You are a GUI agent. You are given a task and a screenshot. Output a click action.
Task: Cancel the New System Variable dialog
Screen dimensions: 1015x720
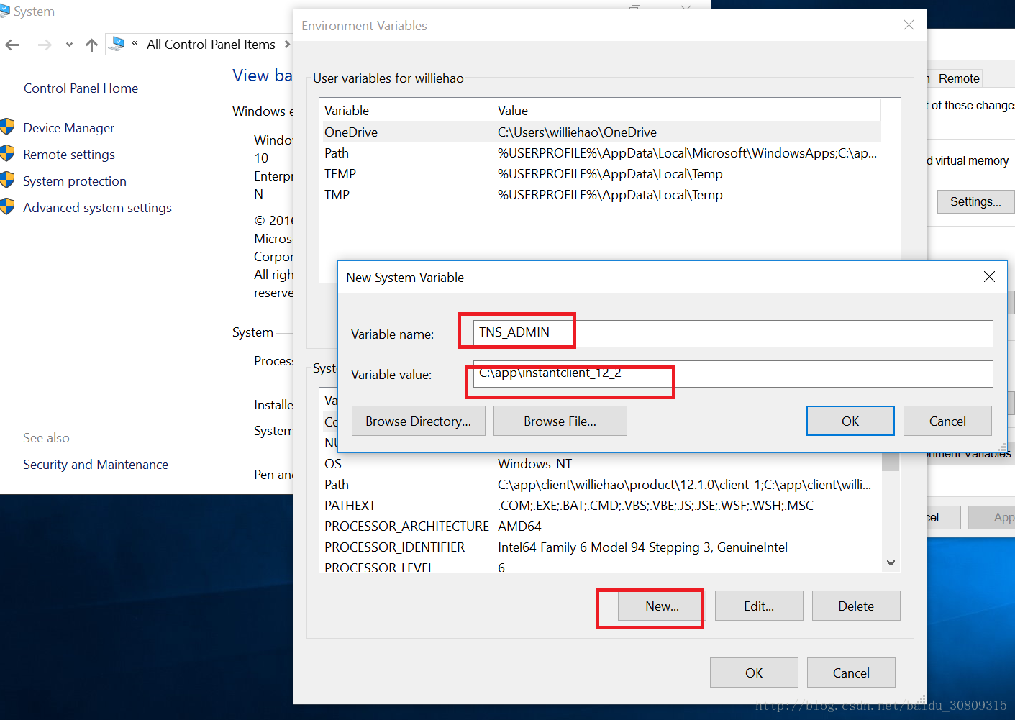click(x=947, y=421)
